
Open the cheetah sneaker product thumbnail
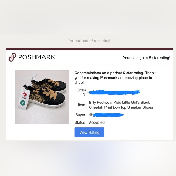tap(42, 97)
